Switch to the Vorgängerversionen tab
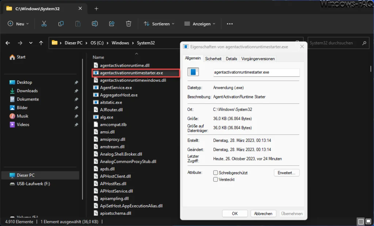The width and height of the screenshot is (374, 226). click(x=258, y=59)
